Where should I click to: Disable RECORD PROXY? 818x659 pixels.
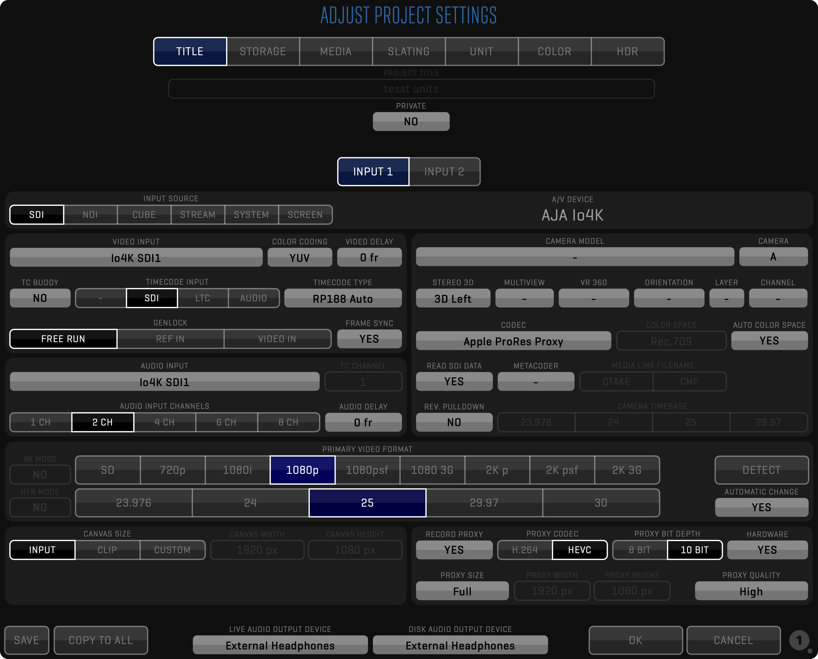click(454, 550)
